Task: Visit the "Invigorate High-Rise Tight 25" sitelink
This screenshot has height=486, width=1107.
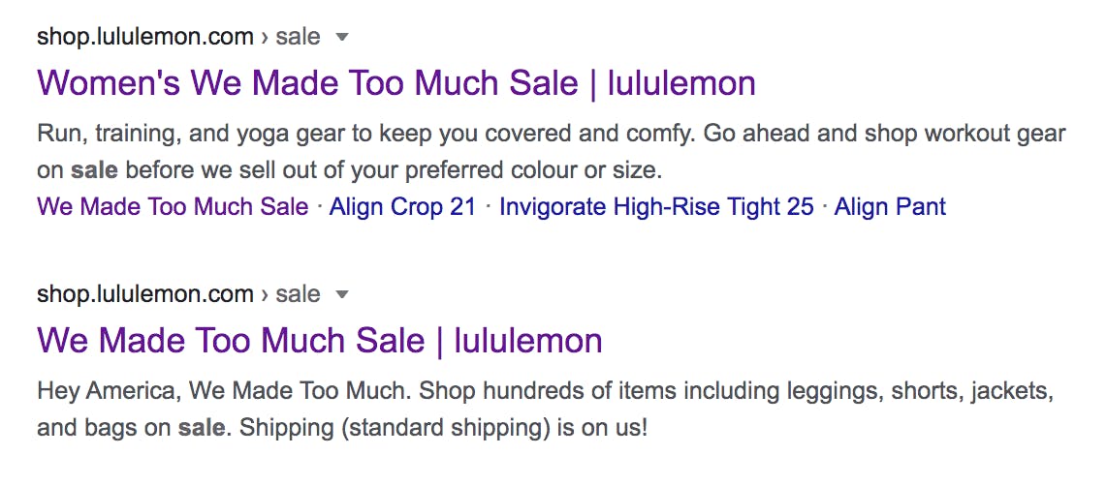Action: [x=656, y=206]
